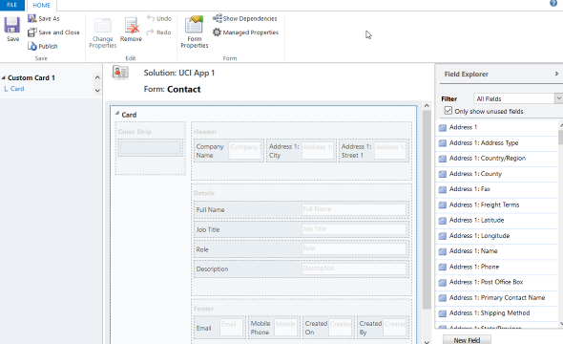Viewport: 563px width, 344px height.
Task: Select the Footer section label
Action: [x=204, y=309]
